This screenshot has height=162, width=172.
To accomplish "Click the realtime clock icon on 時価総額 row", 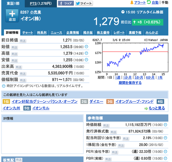I will [x=166, y=125].
